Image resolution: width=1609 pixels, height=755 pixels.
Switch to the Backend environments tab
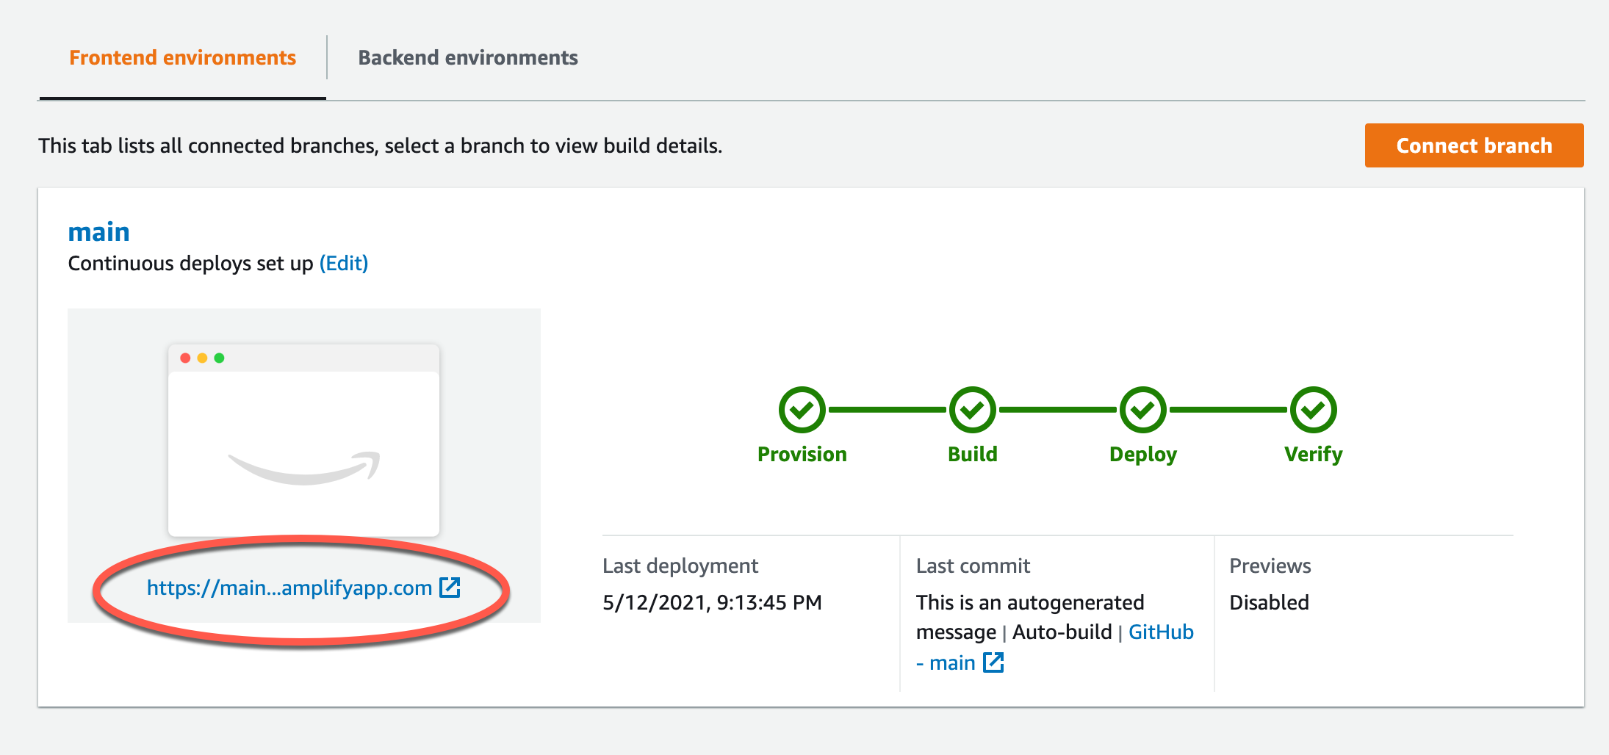click(468, 57)
